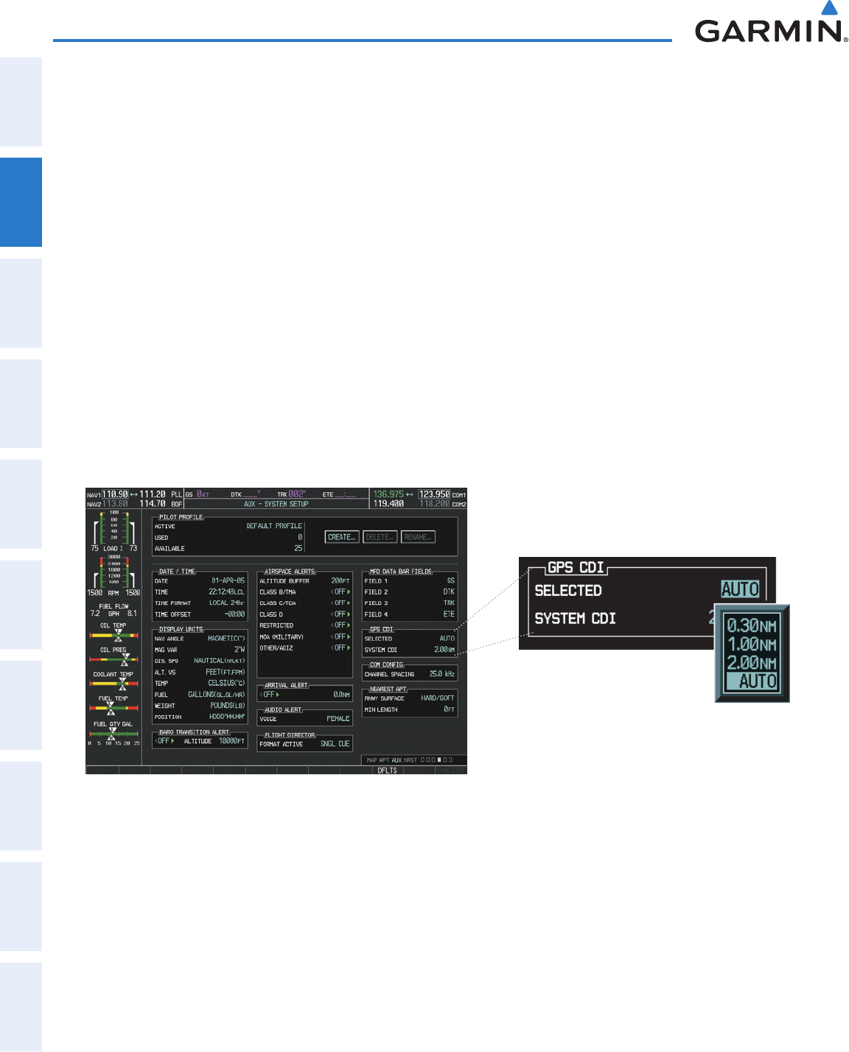Image resolution: width=849 pixels, height=1052 pixels.
Task: Toggle the MOA (MILITARY) alert OFF field
Action: [340, 637]
